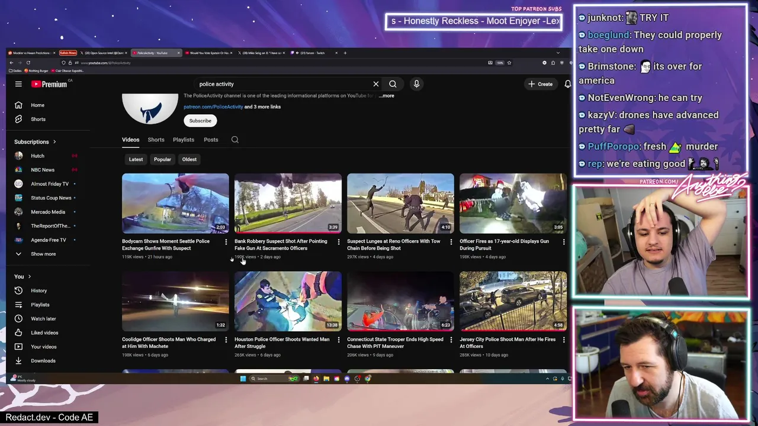Open options for Bodycam Seattle Police video
Image resolution: width=758 pixels, height=426 pixels.
click(226, 241)
